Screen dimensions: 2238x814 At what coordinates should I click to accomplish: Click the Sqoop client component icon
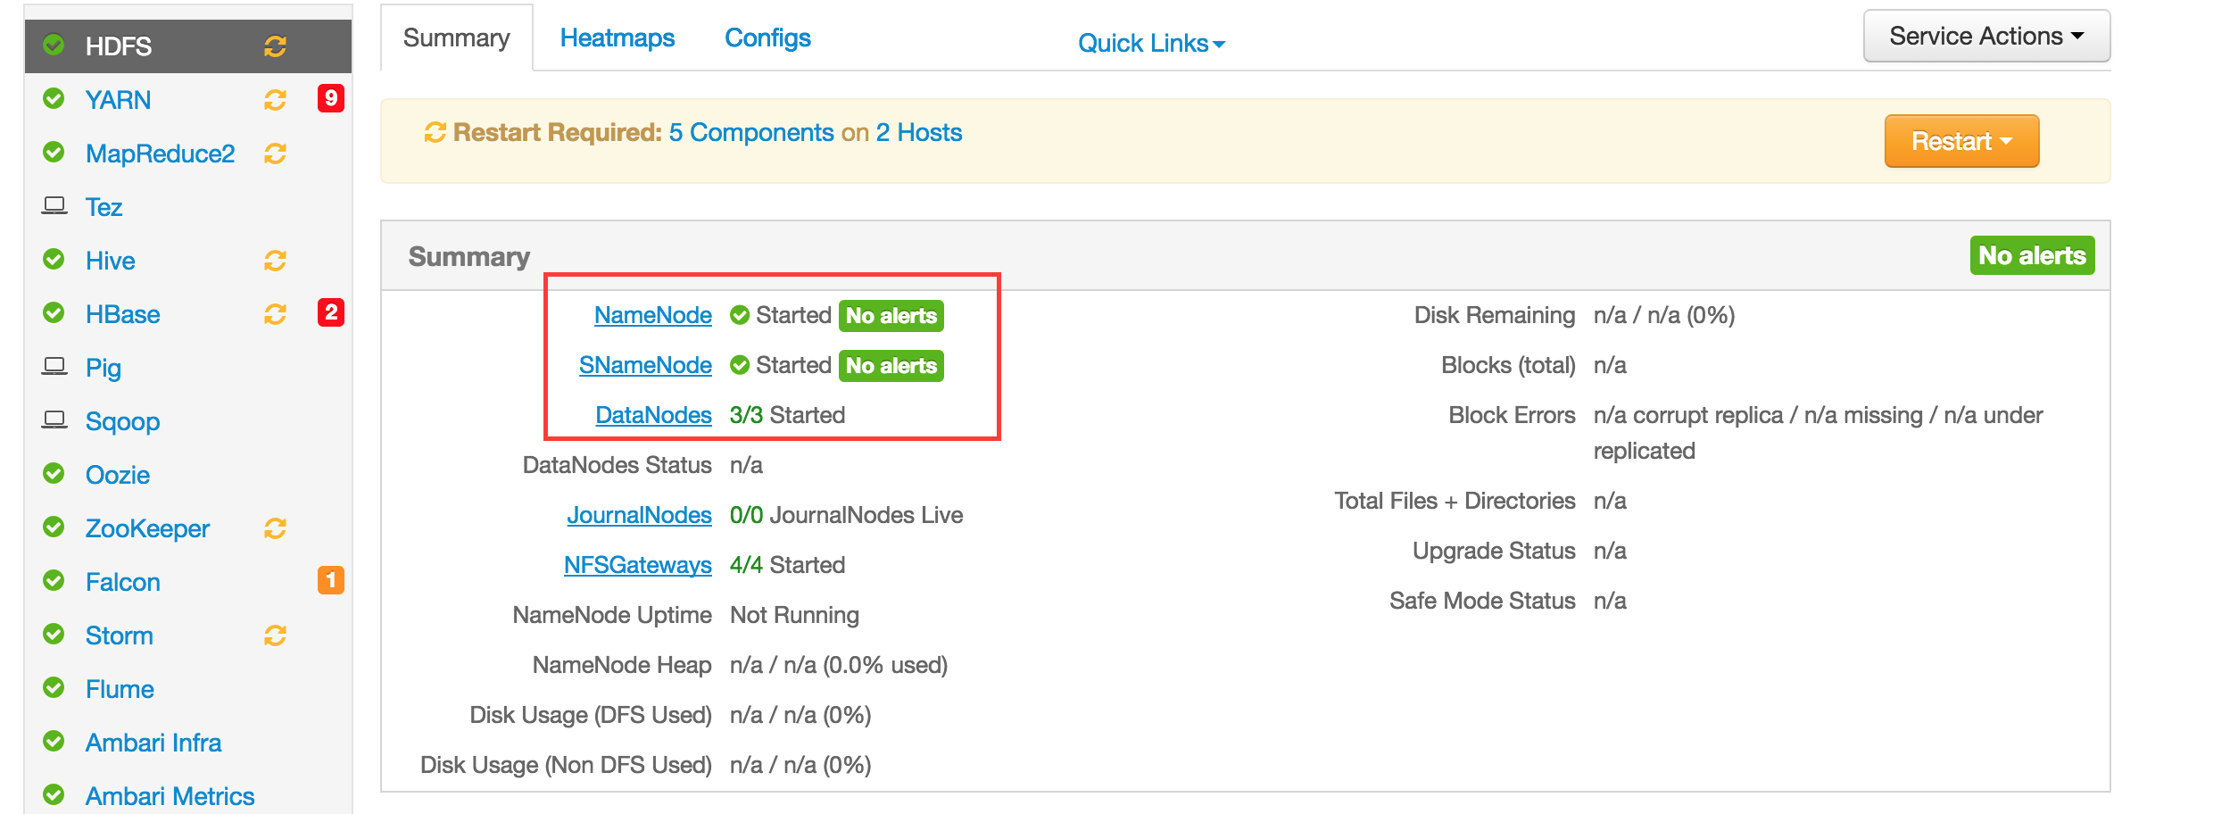click(55, 420)
